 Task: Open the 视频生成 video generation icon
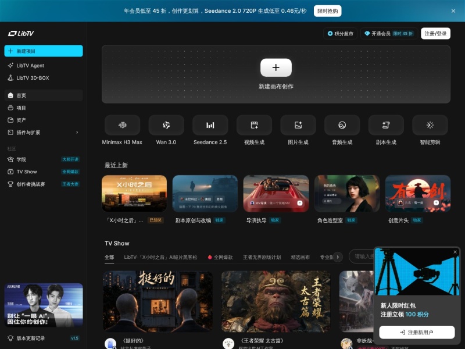click(x=254, y=125)
